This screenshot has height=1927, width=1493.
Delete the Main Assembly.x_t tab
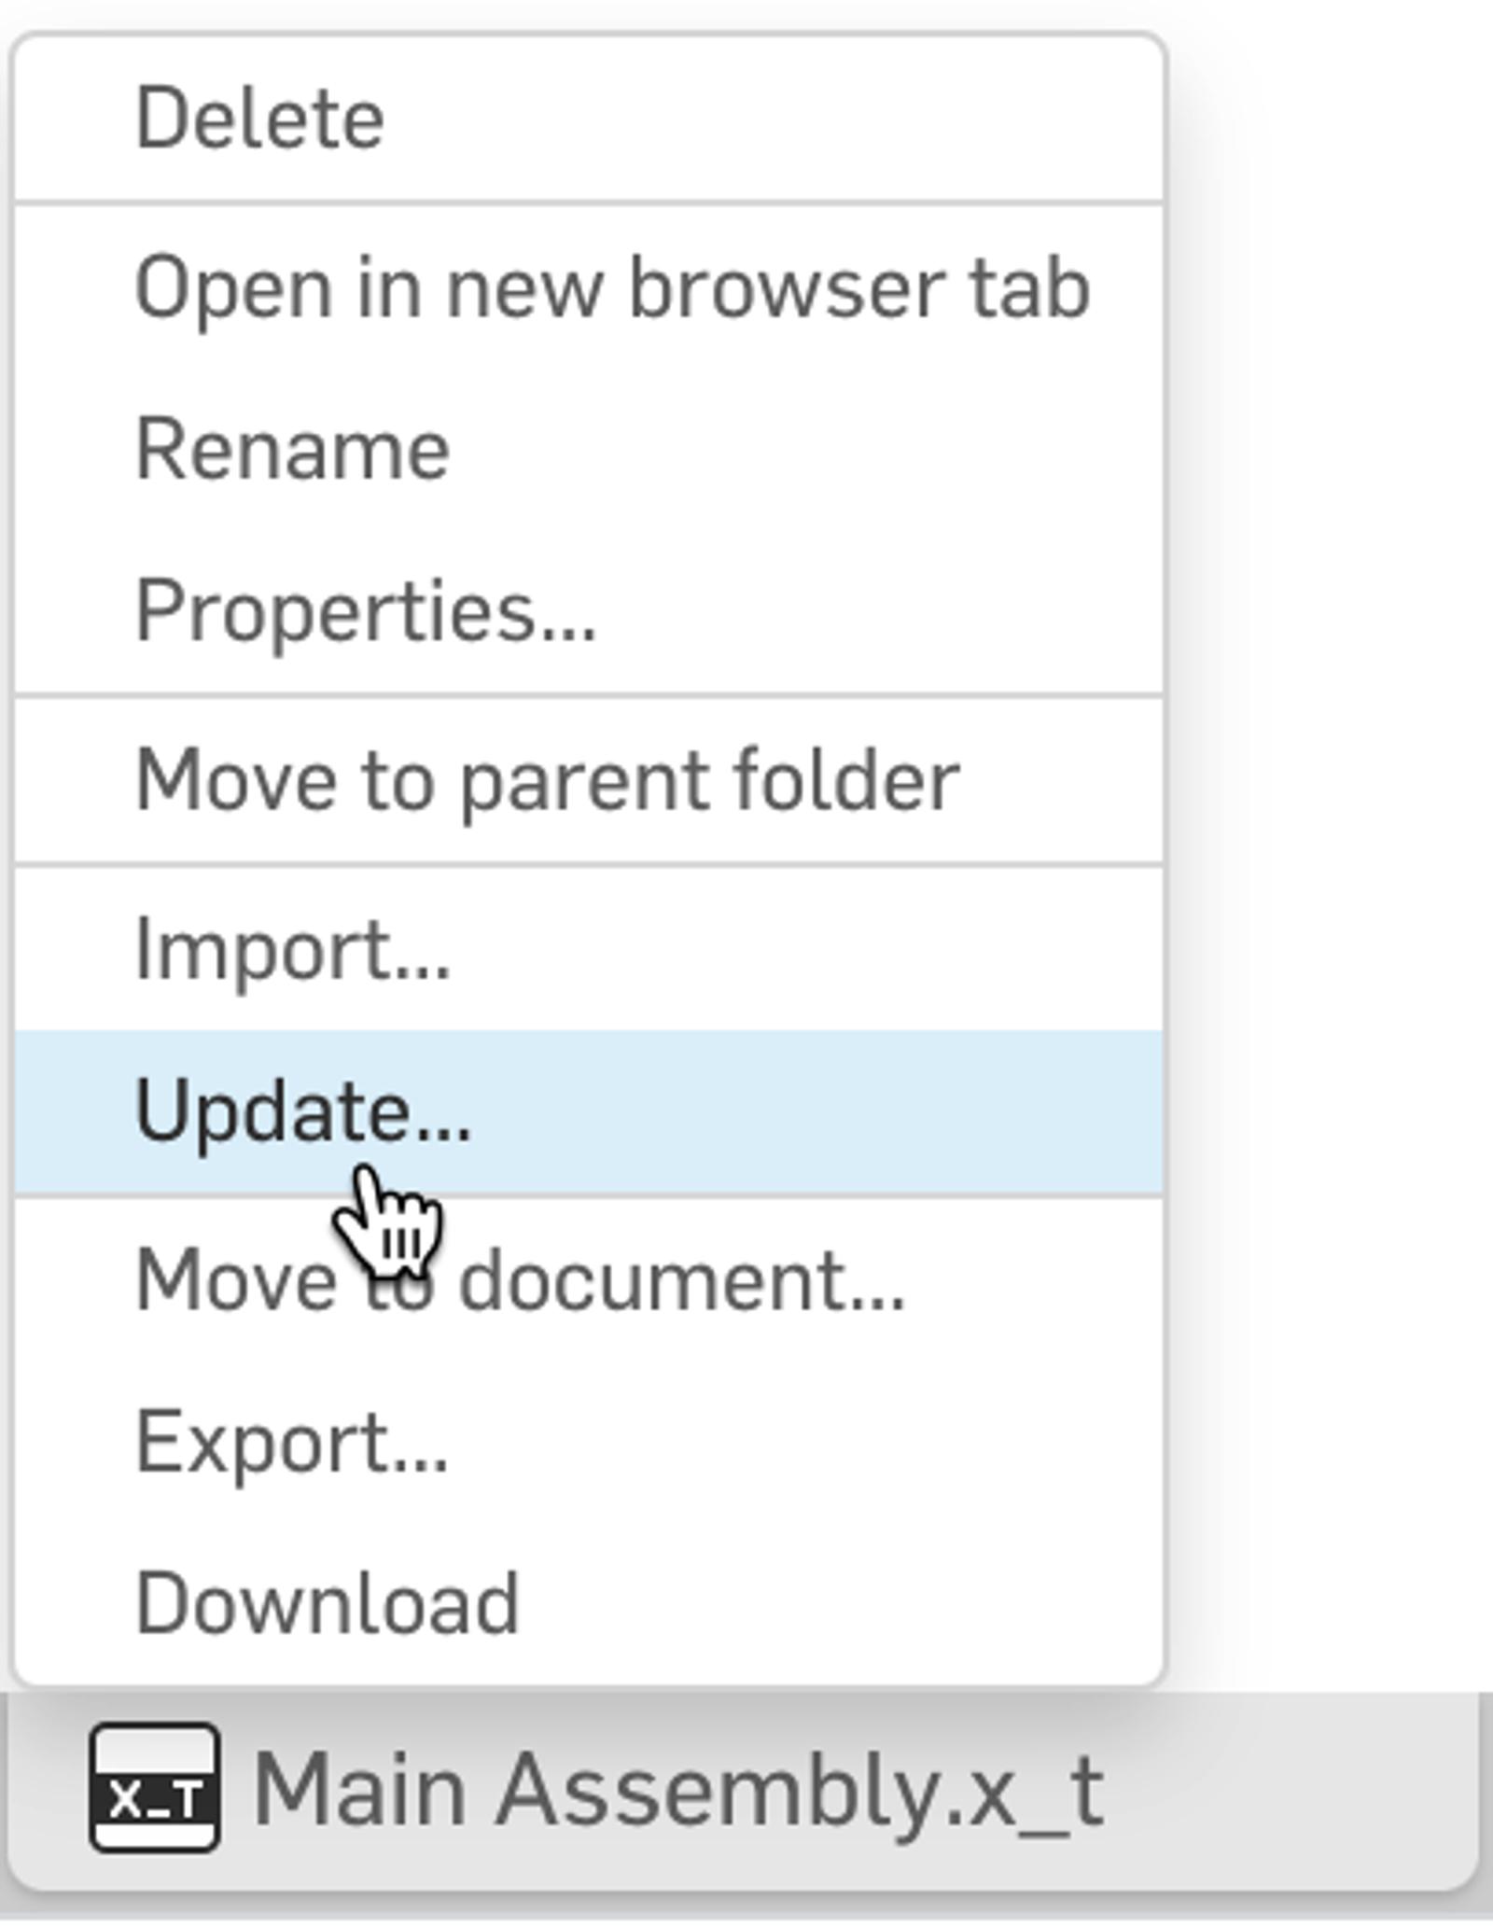click(x=260, y=119)
